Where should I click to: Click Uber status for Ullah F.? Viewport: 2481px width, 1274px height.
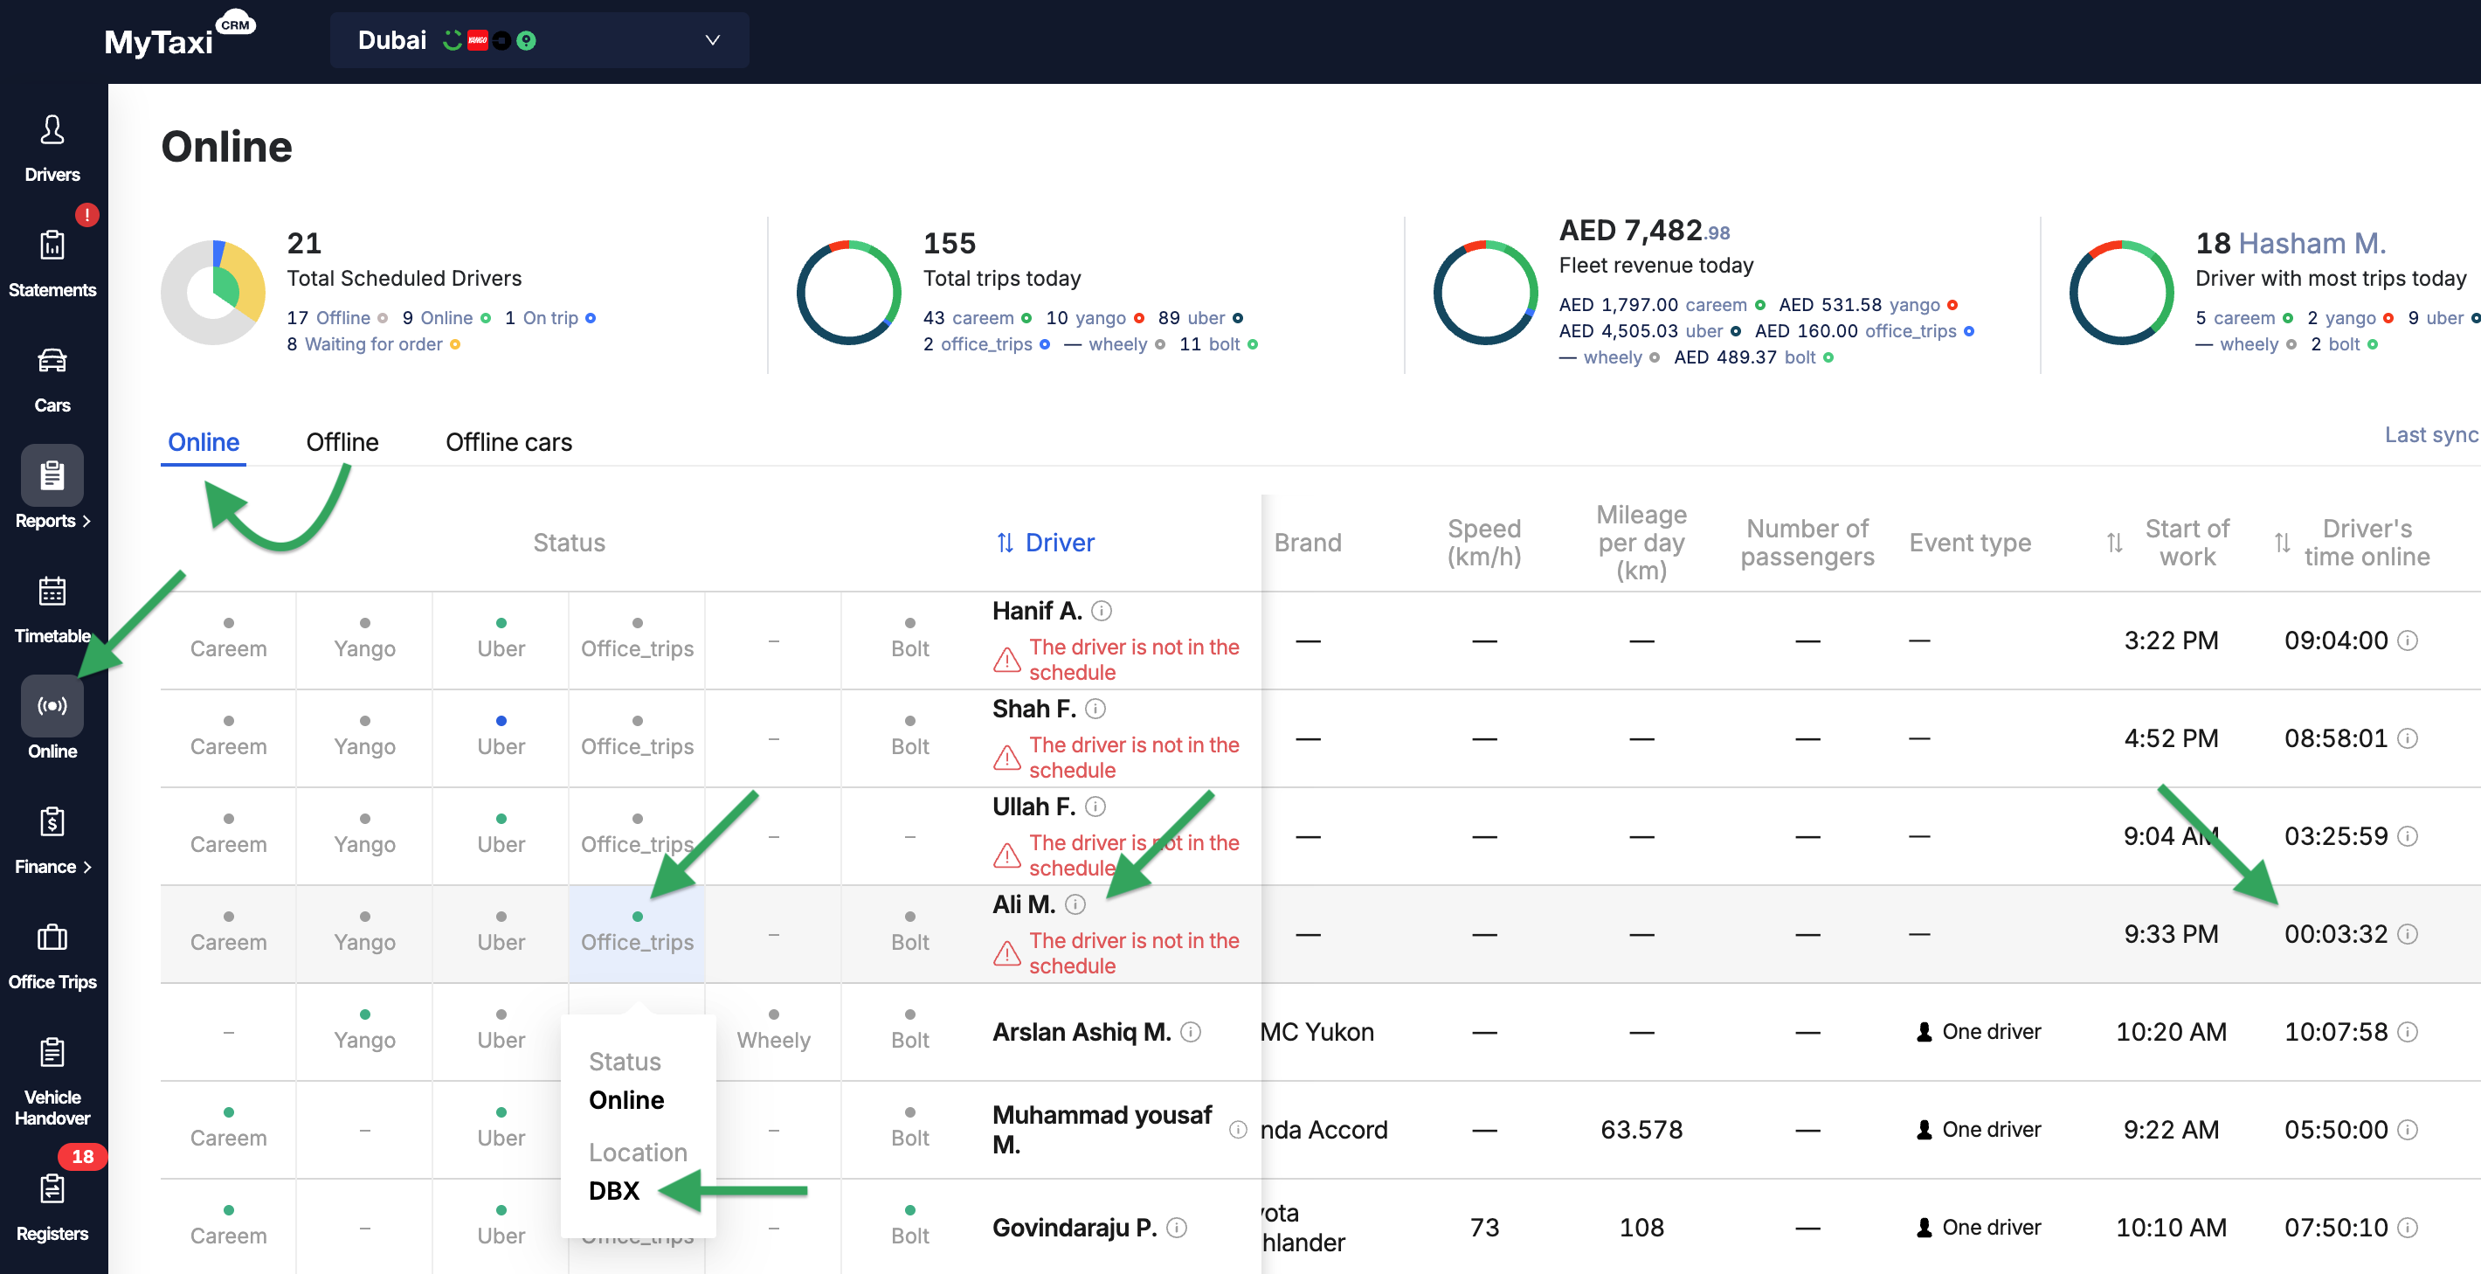point(501,835)
